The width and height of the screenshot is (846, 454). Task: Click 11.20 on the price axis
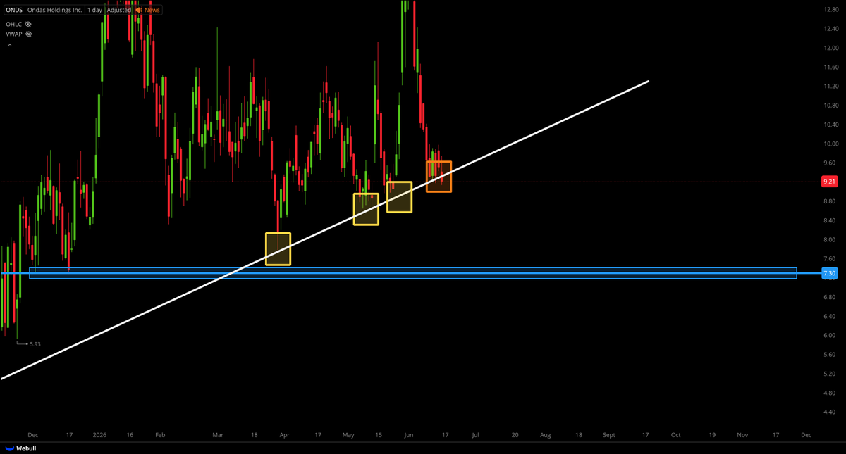coord(830,87)
